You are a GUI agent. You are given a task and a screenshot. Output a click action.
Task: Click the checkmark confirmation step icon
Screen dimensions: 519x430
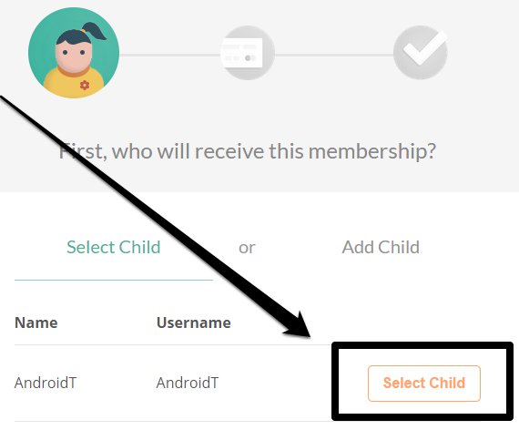[421, 53]
